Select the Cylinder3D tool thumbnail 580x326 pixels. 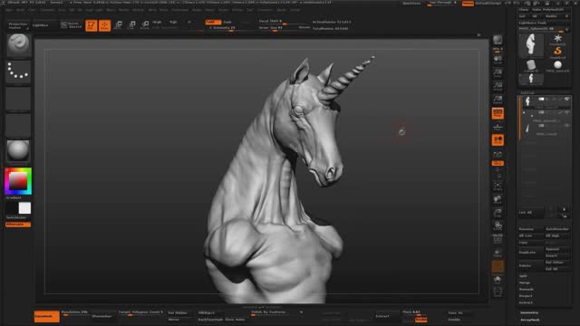pos(531,65)
